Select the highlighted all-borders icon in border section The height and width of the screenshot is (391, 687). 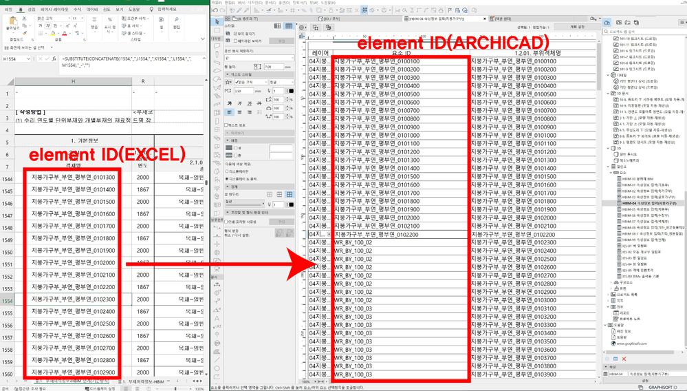click(x=289, y=194)
